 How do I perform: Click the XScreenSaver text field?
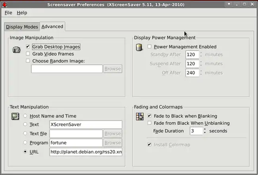point(85,125)
